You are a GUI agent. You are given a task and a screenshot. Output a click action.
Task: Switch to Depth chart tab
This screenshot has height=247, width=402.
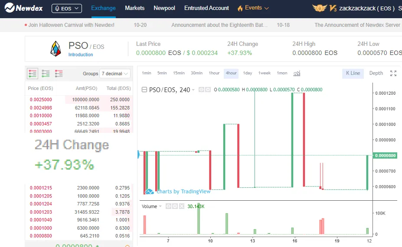[376, 73]
